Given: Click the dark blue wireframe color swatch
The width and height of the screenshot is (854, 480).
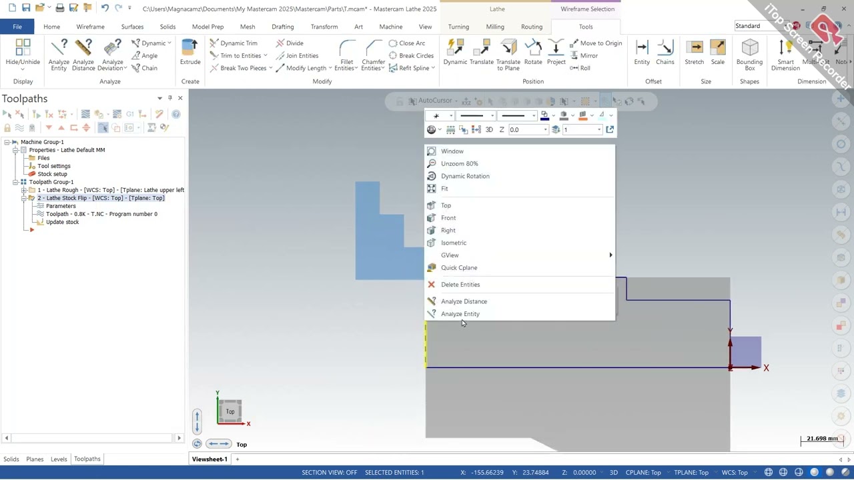Looking at the screenshot, I should point(544,116).
